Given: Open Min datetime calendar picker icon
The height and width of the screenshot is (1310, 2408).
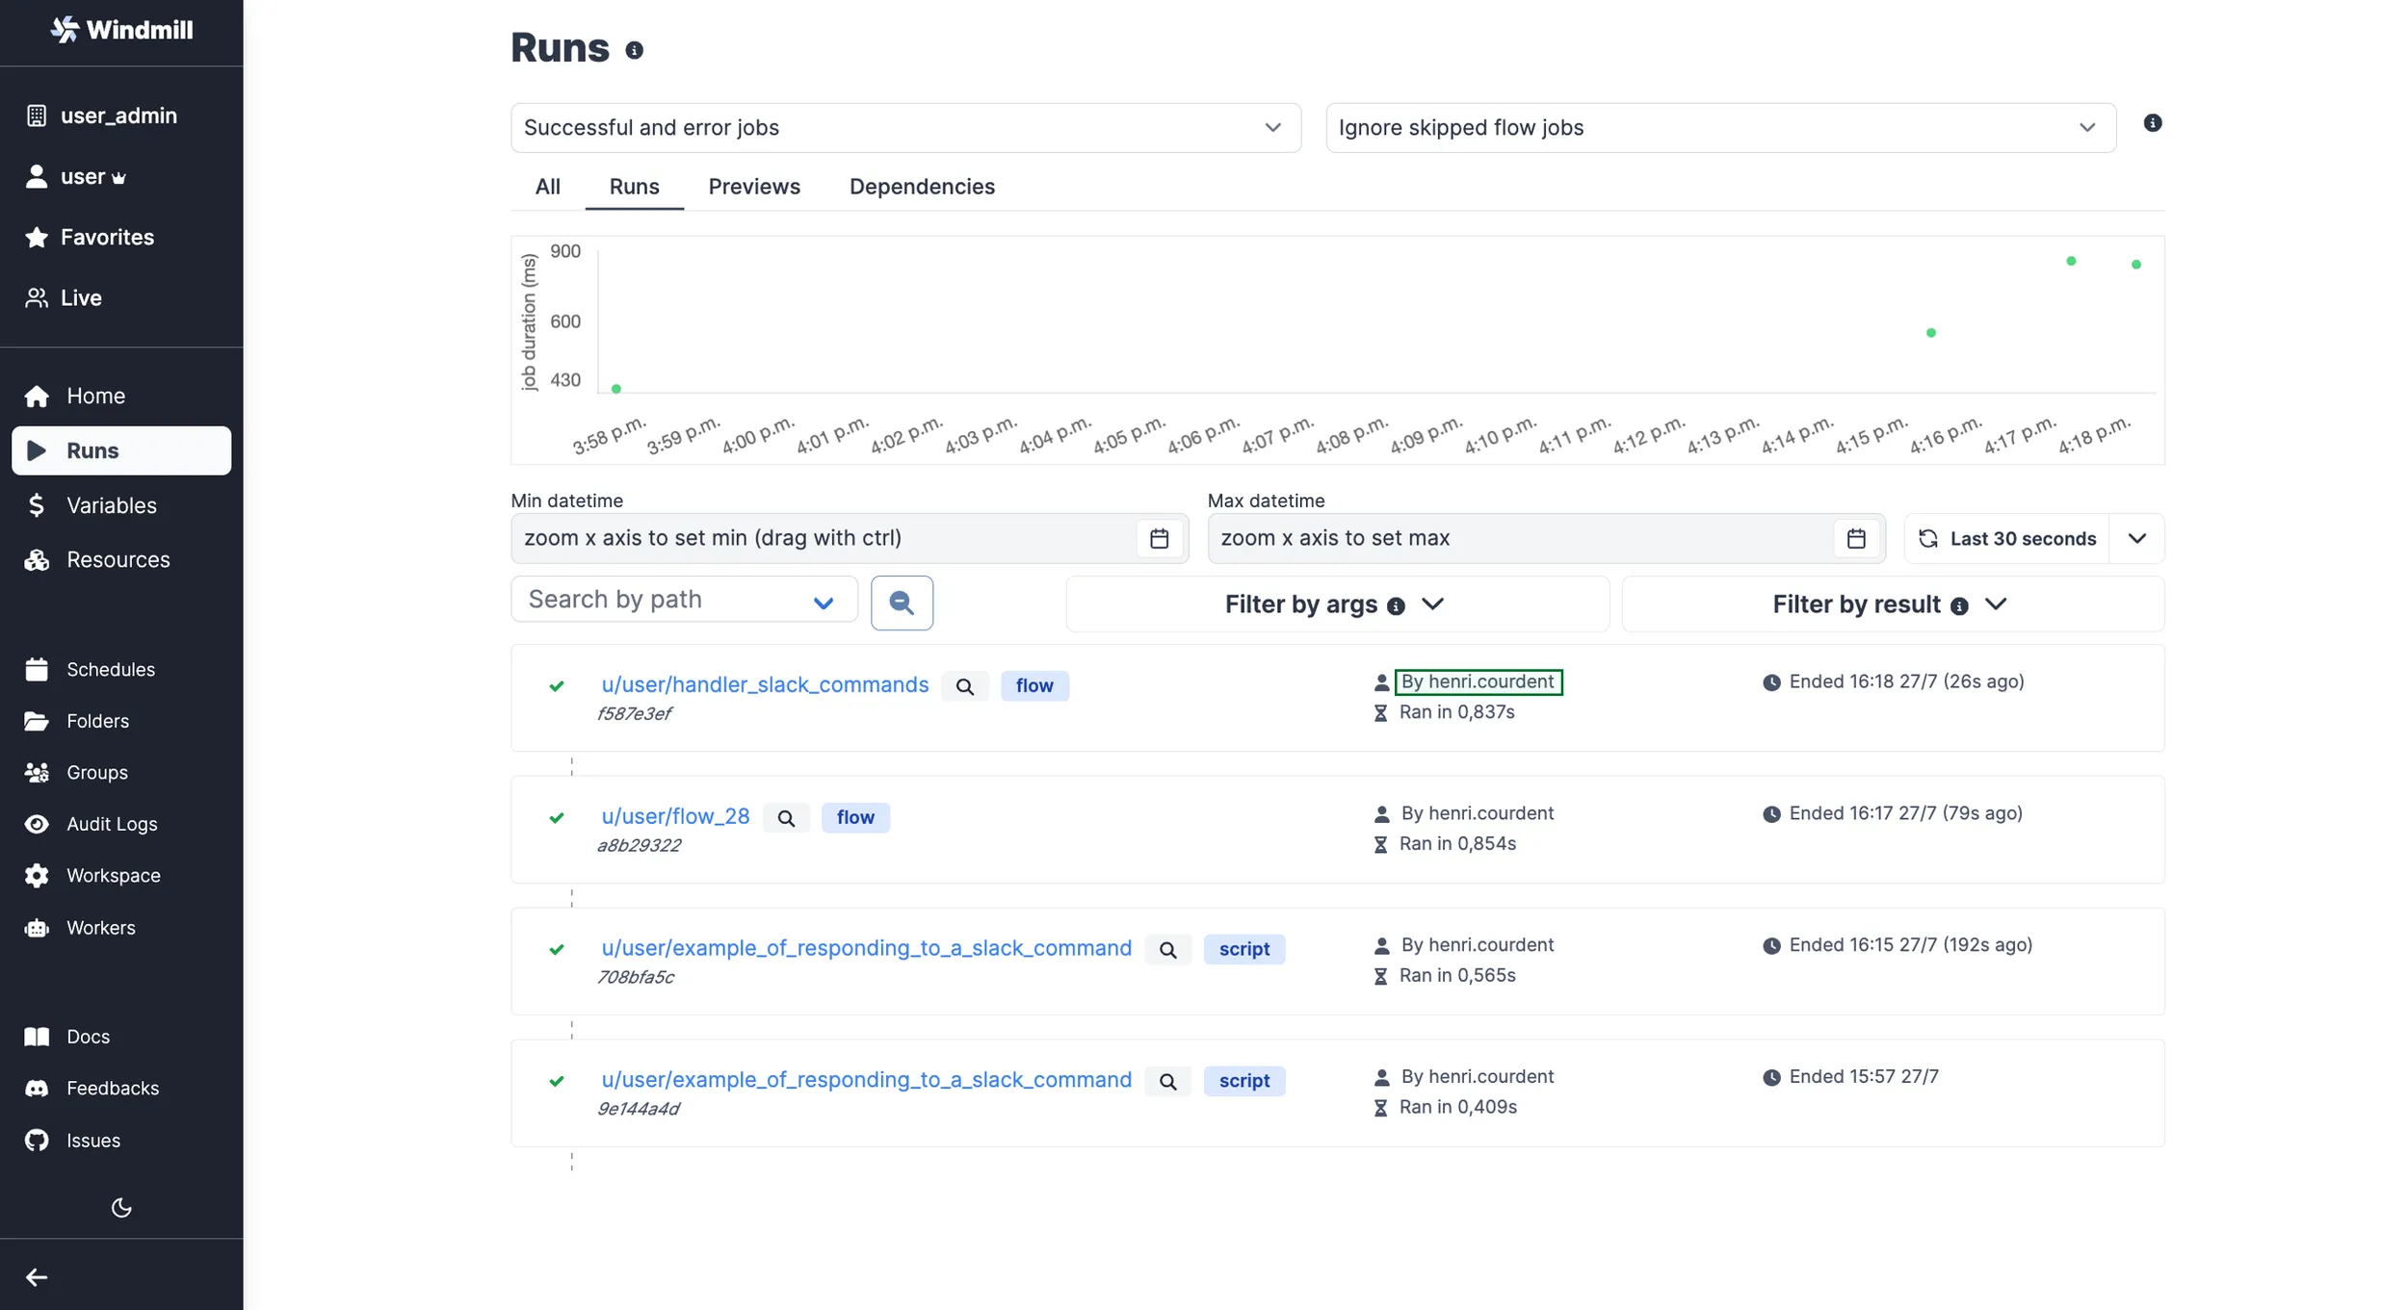Looking at the screenshot, I should pyautogui.click(x=1159, y=538).
